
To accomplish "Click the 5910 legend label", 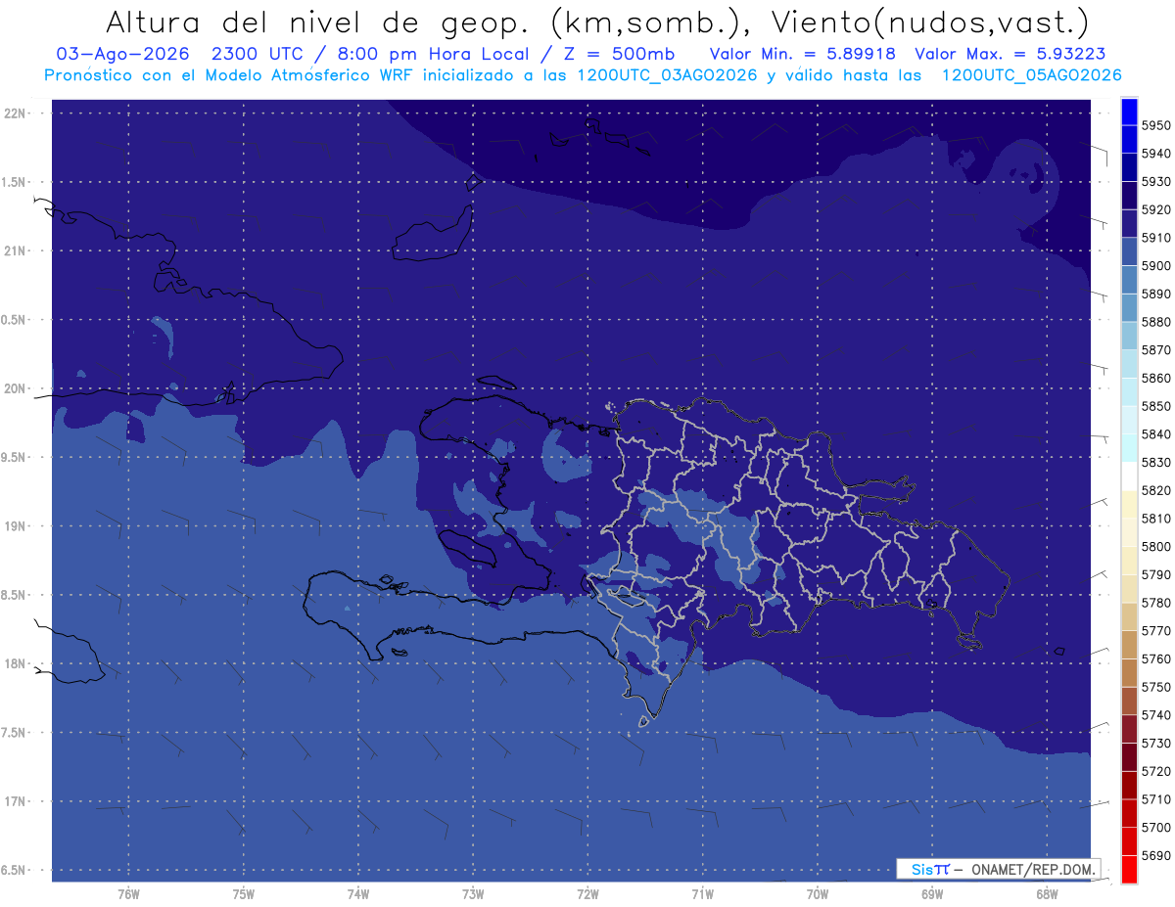I will pyautogui.click(x=1155, y=238).
